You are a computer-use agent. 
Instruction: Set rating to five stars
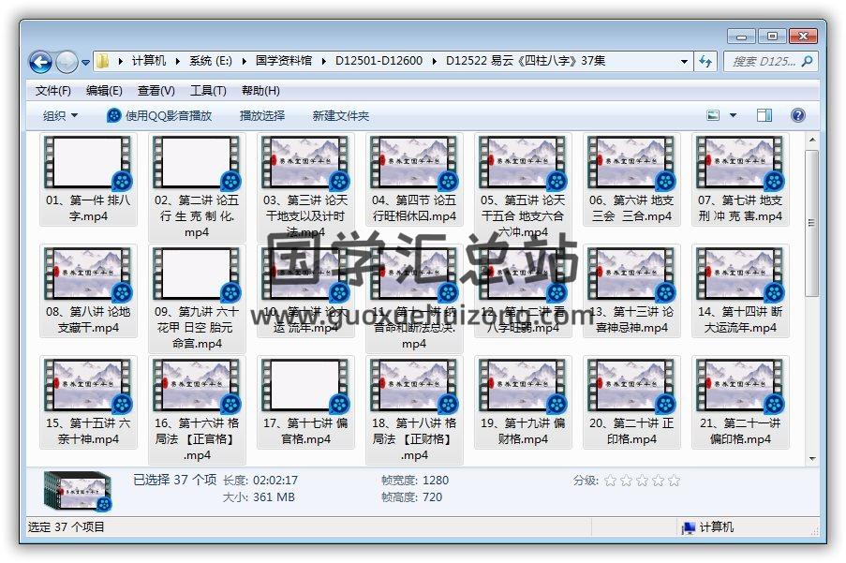674,480
